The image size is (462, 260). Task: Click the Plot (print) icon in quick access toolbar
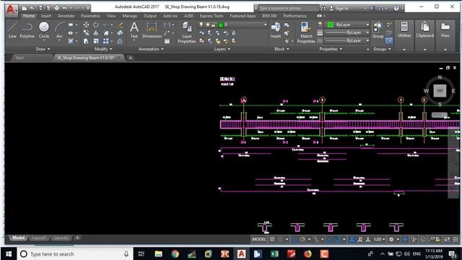click(x=56, y=8)
